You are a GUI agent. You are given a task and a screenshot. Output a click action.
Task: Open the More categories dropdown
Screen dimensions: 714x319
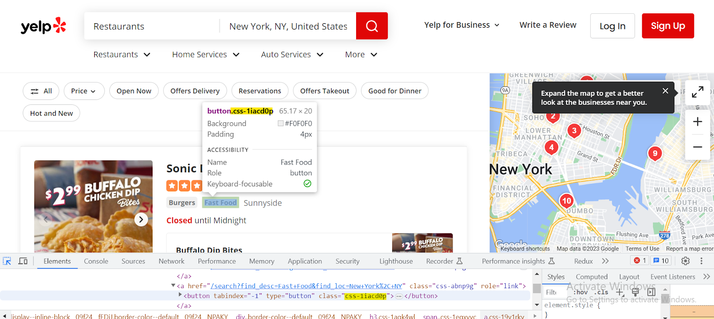pyautogui.click(x=361, y=54)
